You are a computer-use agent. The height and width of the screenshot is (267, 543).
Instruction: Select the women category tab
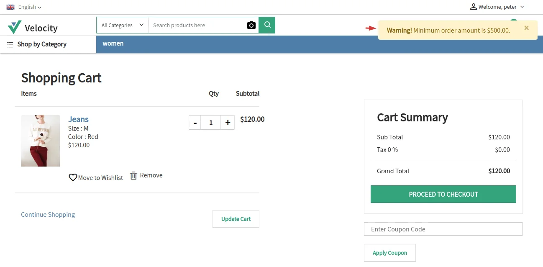[113, 44]
